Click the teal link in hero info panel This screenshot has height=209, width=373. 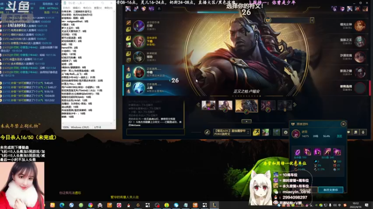[339, 136]
